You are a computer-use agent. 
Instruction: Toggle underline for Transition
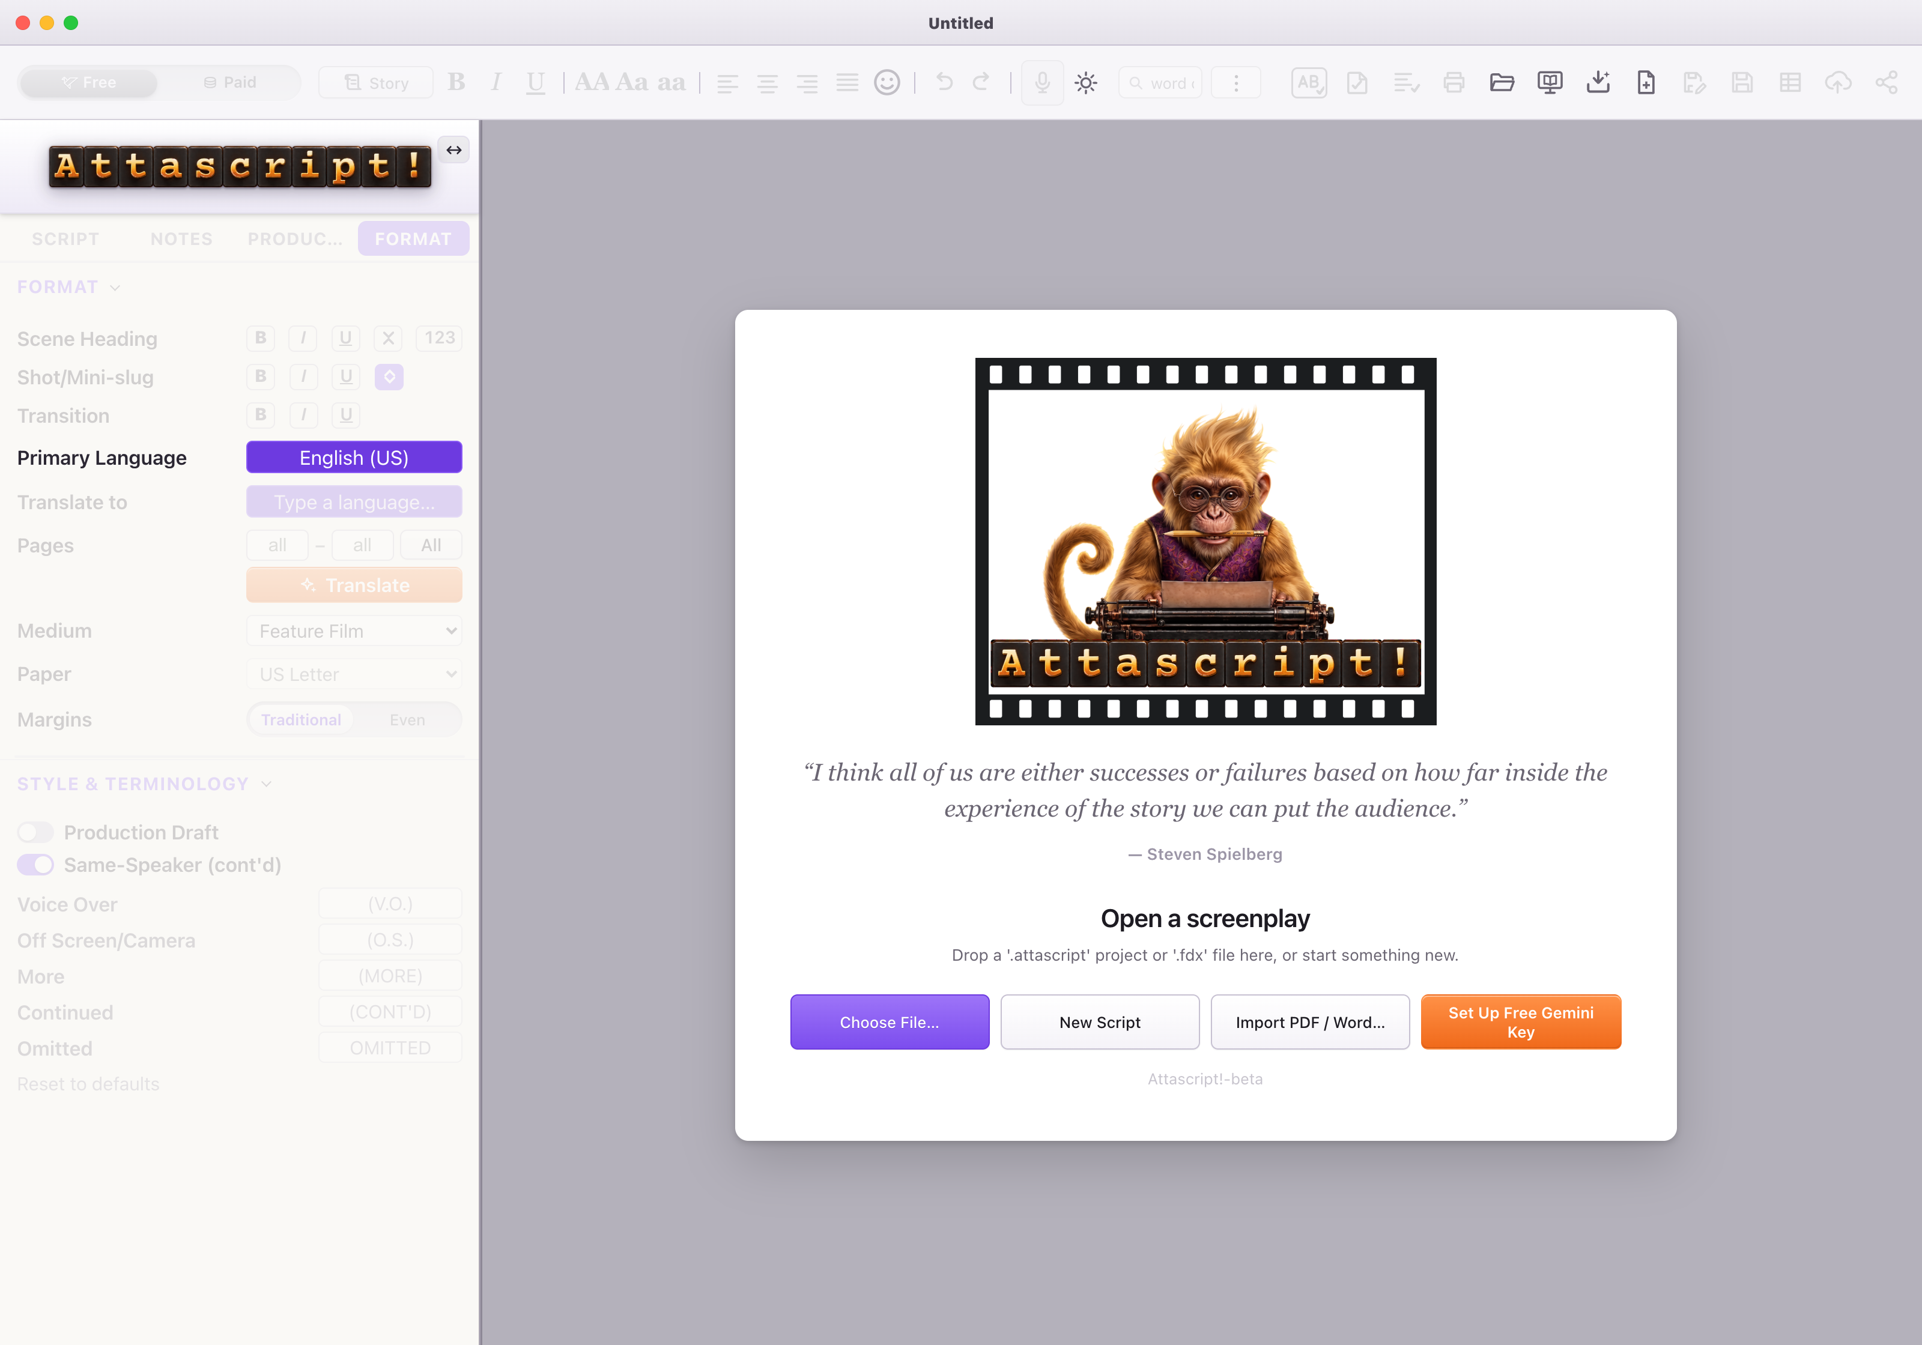click(346, 415)
